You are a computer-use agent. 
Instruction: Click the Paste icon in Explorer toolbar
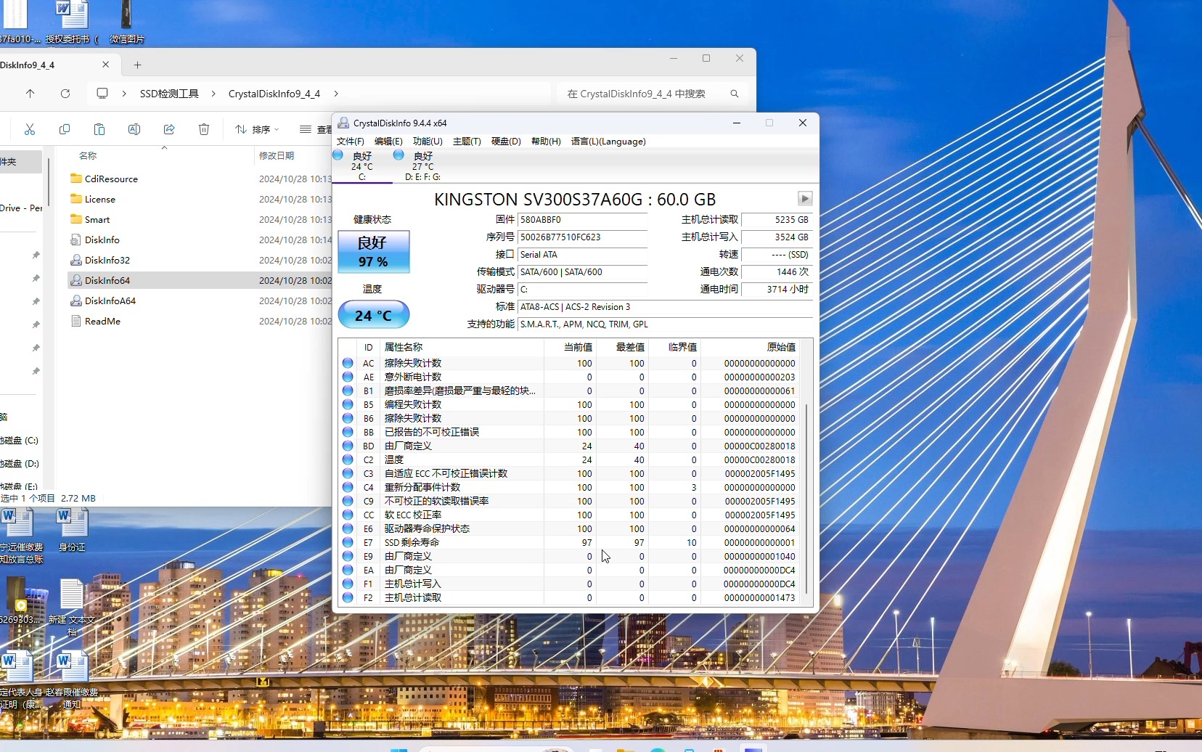99,129
